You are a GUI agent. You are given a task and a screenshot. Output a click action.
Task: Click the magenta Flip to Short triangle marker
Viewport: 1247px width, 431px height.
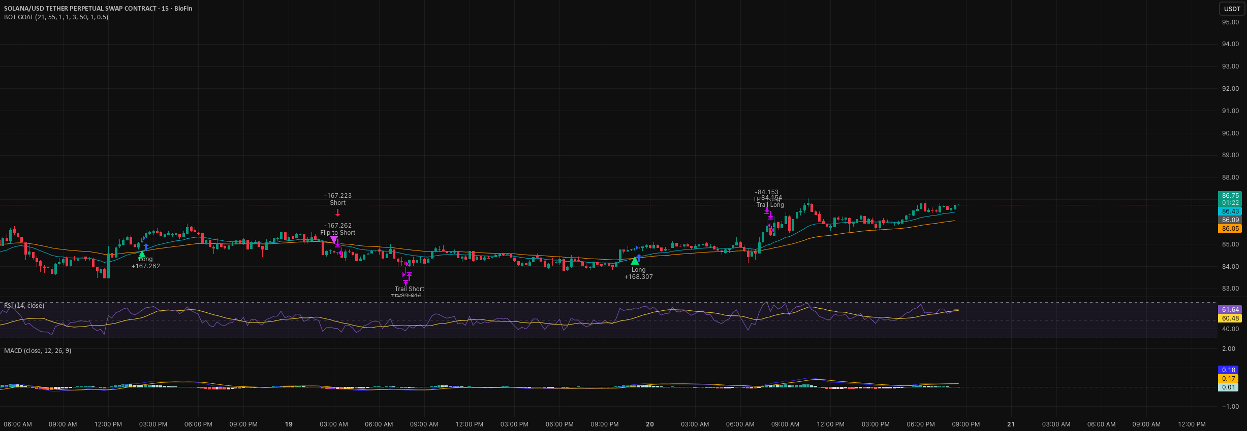point(334,239)
